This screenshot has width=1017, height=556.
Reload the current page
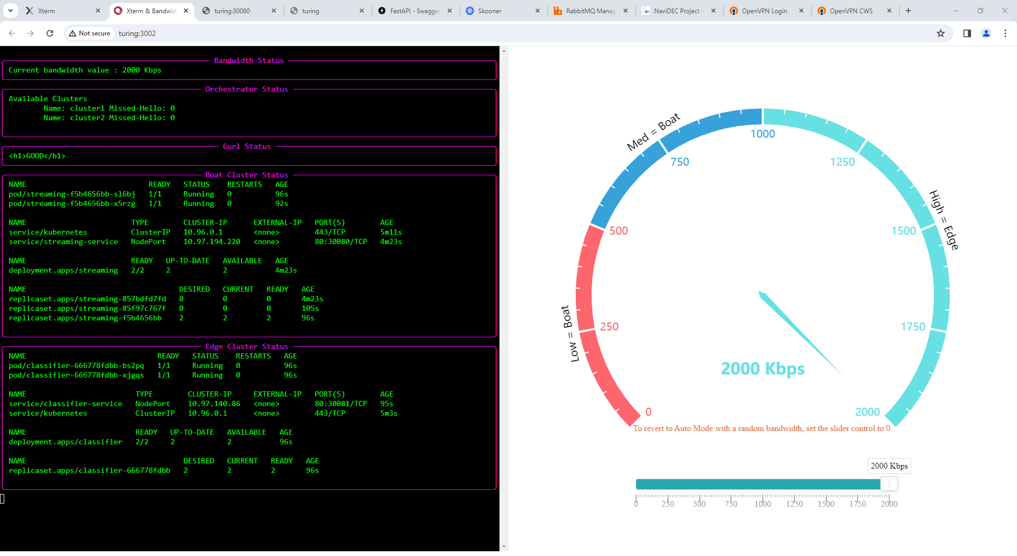coord(50,33)
